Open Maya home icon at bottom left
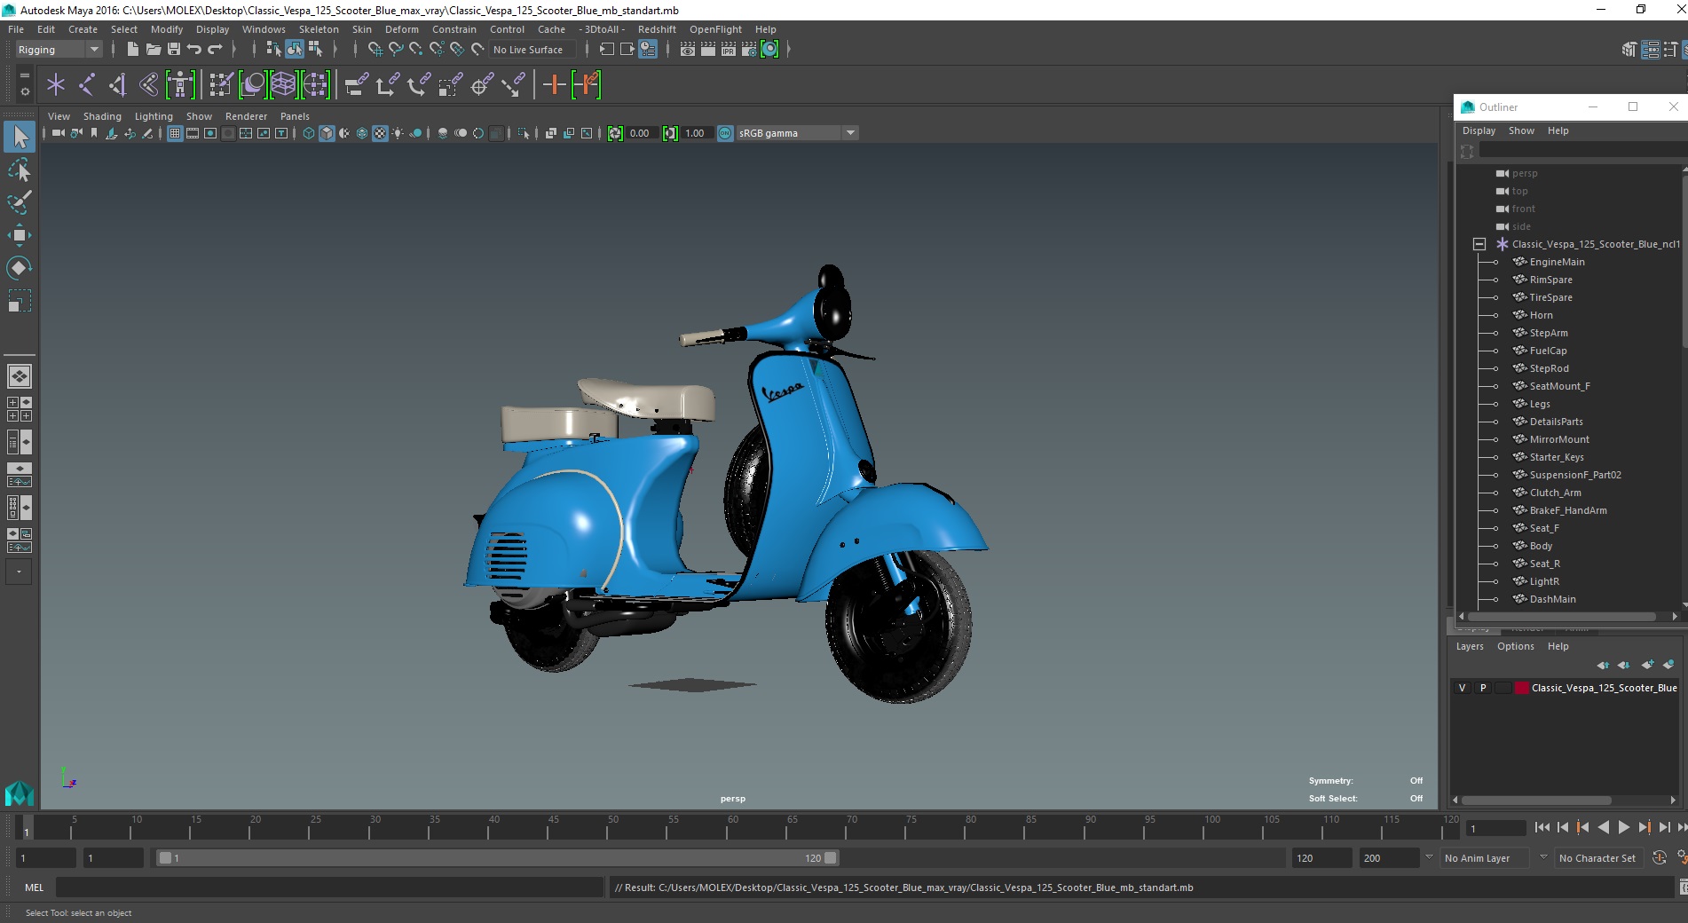Screen dimensions: 1688x923 pyautogui.click(x=19, y=793)
